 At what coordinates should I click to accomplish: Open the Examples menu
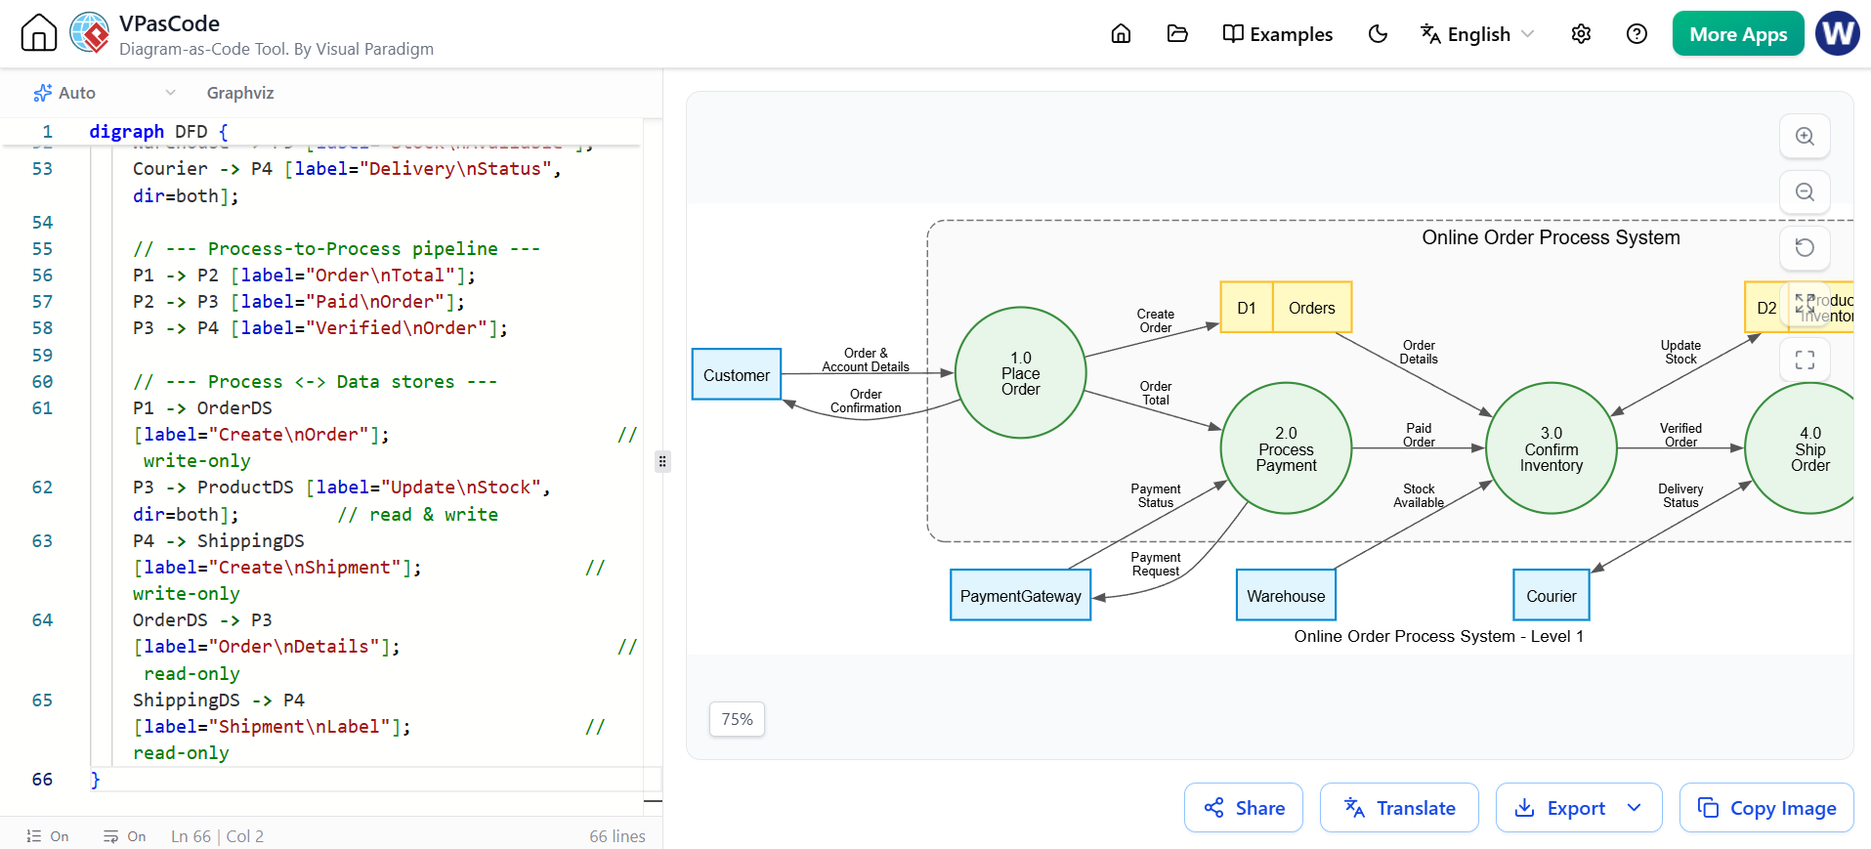click(x=1277, y=34)
